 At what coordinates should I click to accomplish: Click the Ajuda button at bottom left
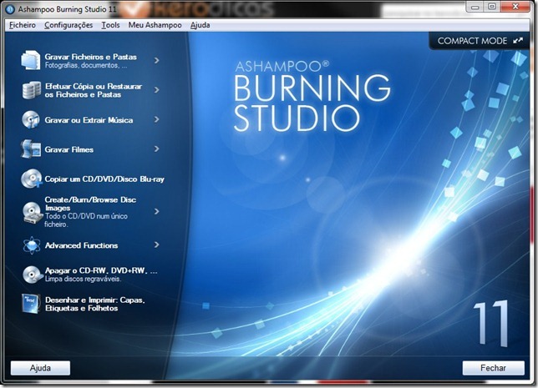coord(40,368)
